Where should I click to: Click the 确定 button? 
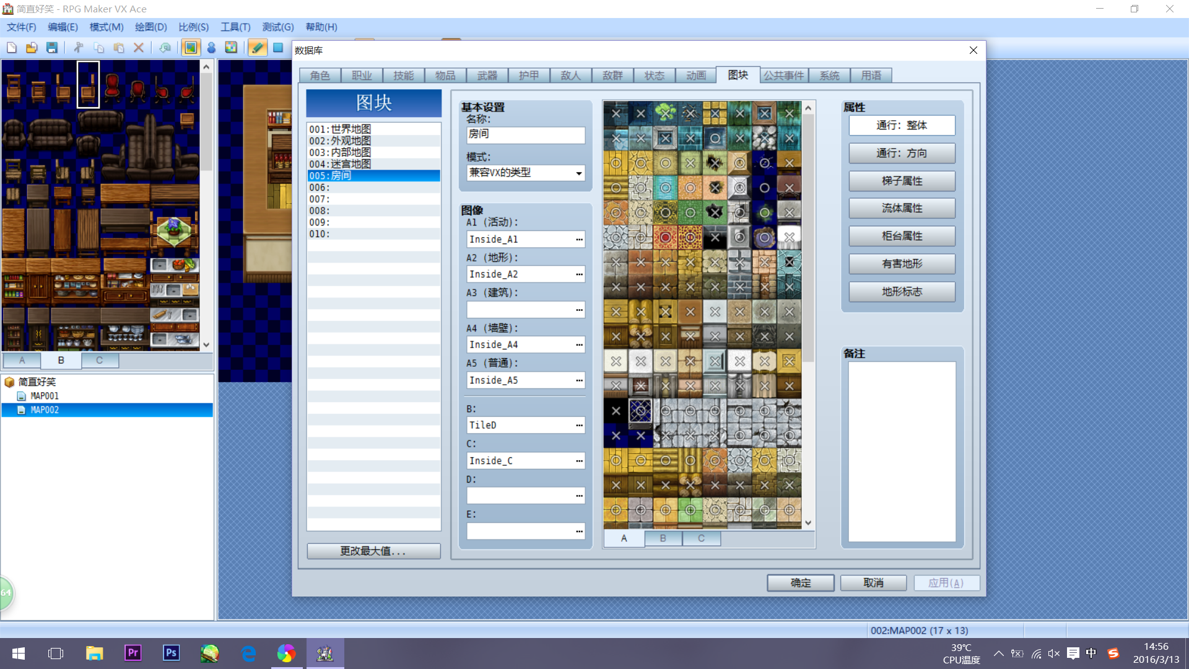(800, 583)
